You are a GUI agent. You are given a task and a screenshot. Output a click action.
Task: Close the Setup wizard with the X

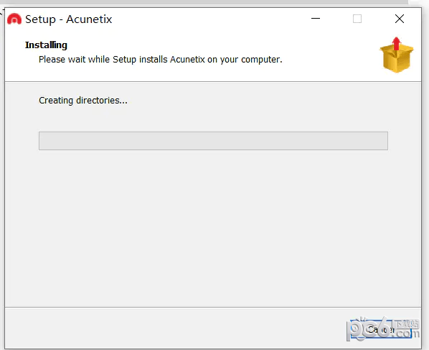tap(400, 19)
